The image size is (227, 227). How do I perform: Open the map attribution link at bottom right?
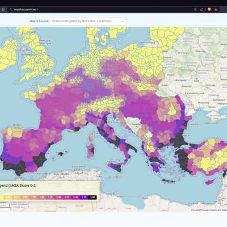pos(209,210)
